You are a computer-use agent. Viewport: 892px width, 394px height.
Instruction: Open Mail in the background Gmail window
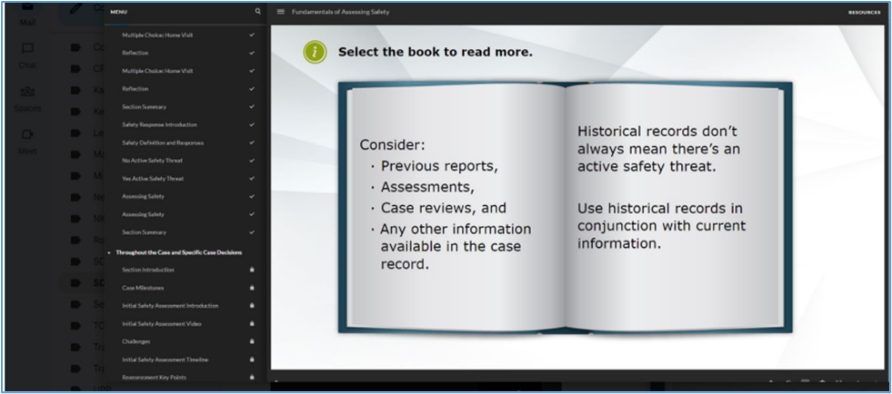coord(27,15)
